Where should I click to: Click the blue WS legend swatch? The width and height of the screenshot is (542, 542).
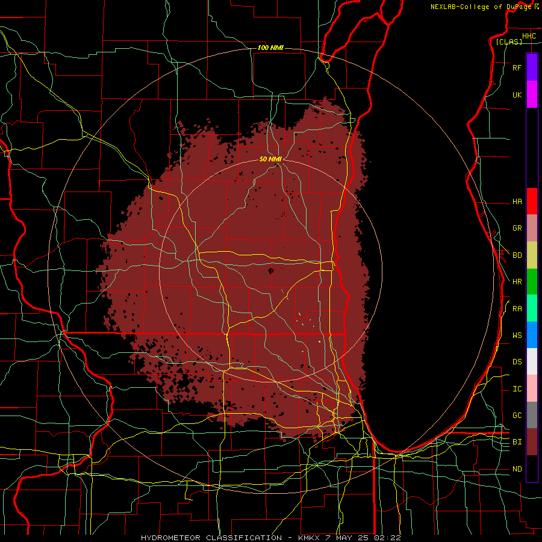pos(532,335)
